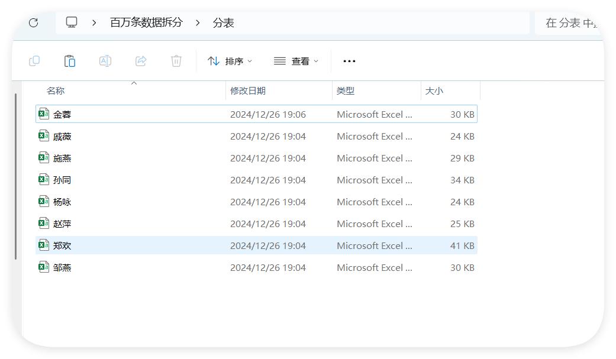Click the Excel icon of file 孙同
The height and width of the screenshot is (359, 616).
(x=44, y=180)
